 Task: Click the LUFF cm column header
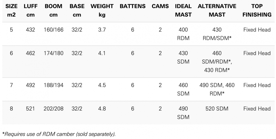coord(30,10)
